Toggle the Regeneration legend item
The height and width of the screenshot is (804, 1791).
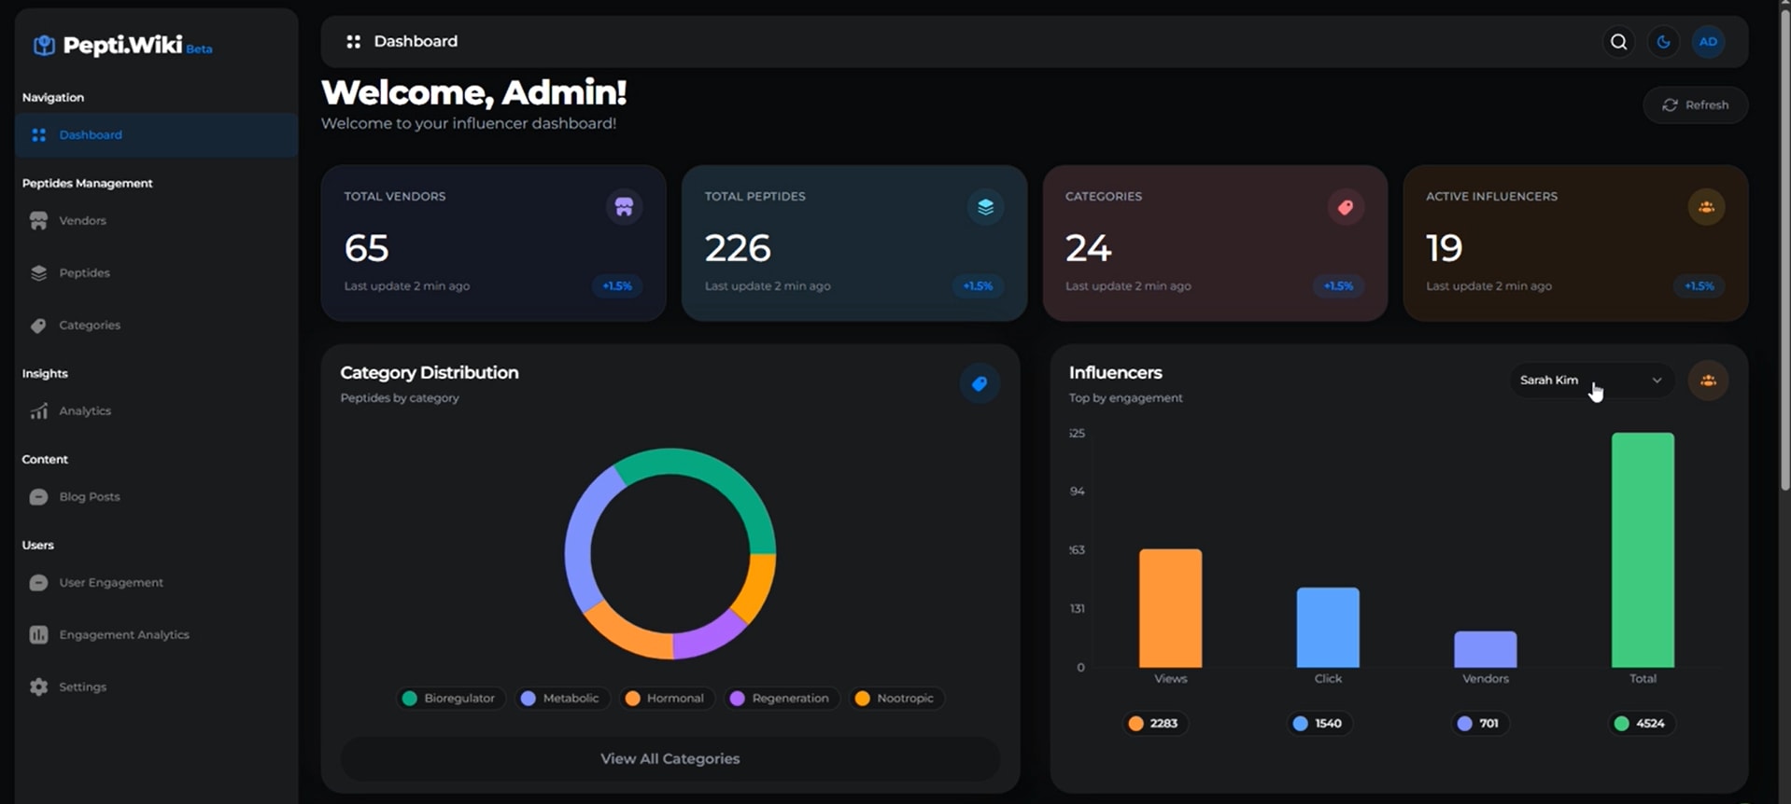pyautogui.click(x=782, y=699)
